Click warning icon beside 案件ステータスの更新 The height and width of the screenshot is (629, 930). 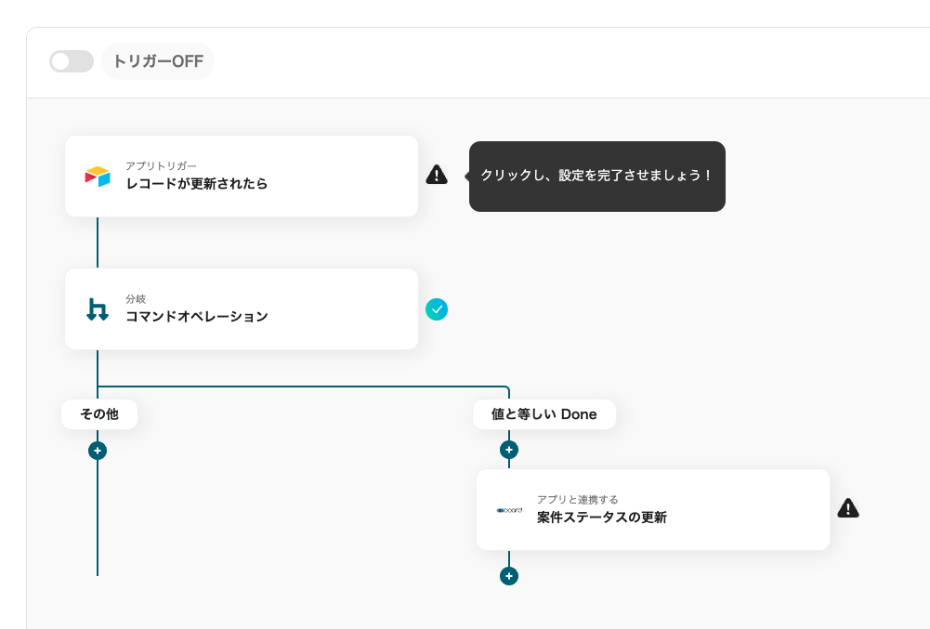pyautogui.click(x=848, y=508)
